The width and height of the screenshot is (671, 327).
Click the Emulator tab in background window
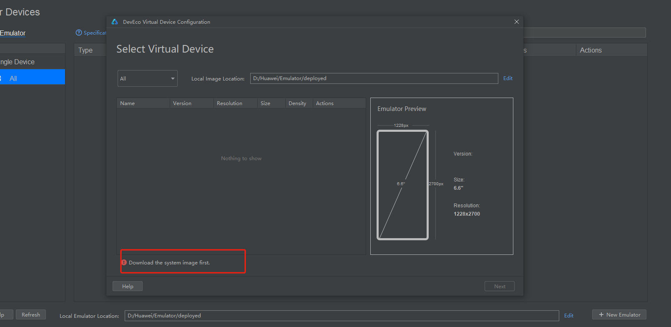pyautogui.click(x=13, y=33)
